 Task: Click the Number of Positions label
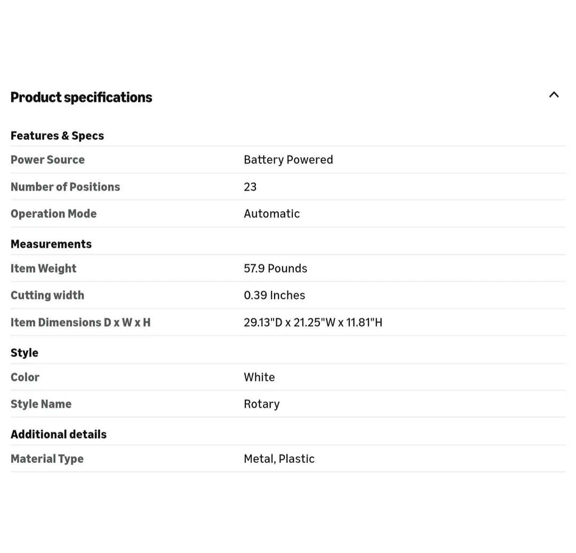coord(65,187)
